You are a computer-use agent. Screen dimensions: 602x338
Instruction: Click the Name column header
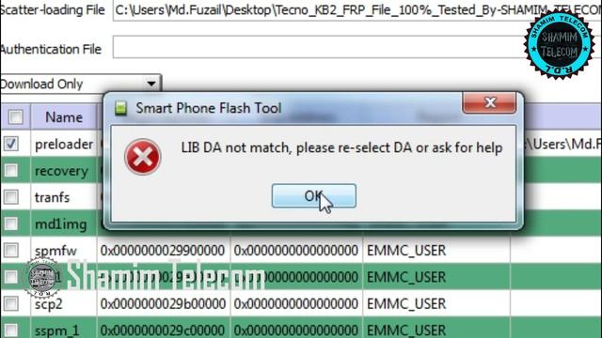(x=64, y=116)
